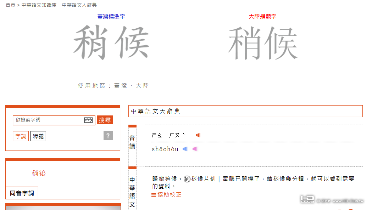Switch to the 同音字詞 tab
This screenshot has height=210, width=372.
tap(22, 193)
